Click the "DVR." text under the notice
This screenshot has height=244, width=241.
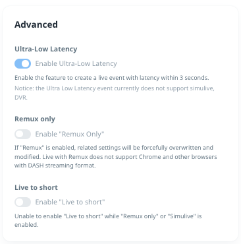click(x=21, y=98)
